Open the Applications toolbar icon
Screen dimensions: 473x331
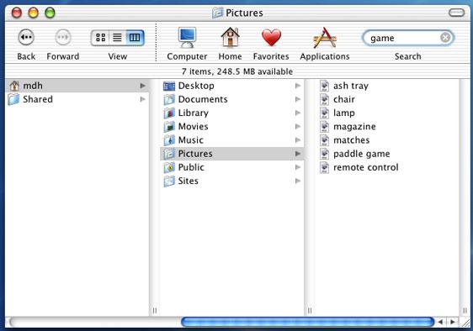[x=325, y=38]
